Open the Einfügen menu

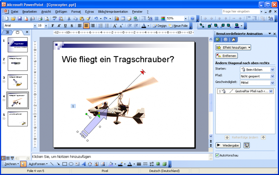coord(61,12)
